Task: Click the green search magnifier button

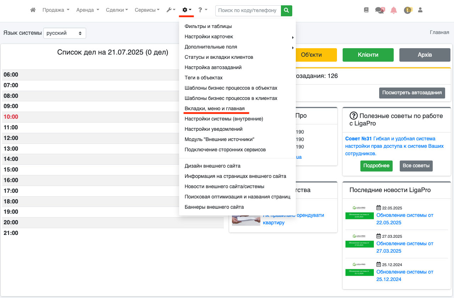Action: (x=287, y=11)
